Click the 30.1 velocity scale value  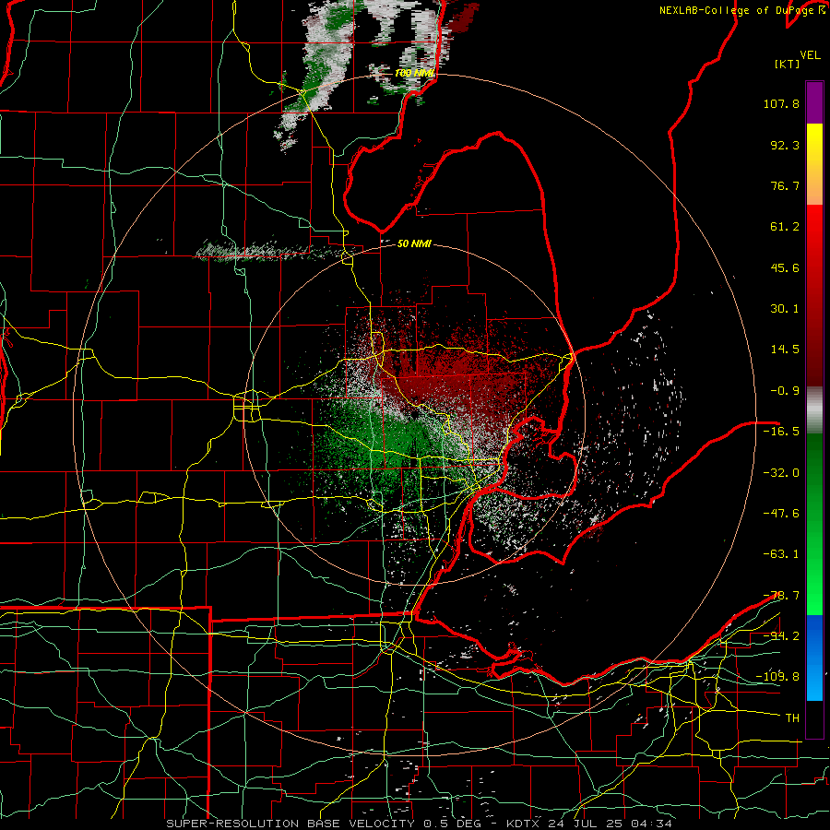point(785,309)
